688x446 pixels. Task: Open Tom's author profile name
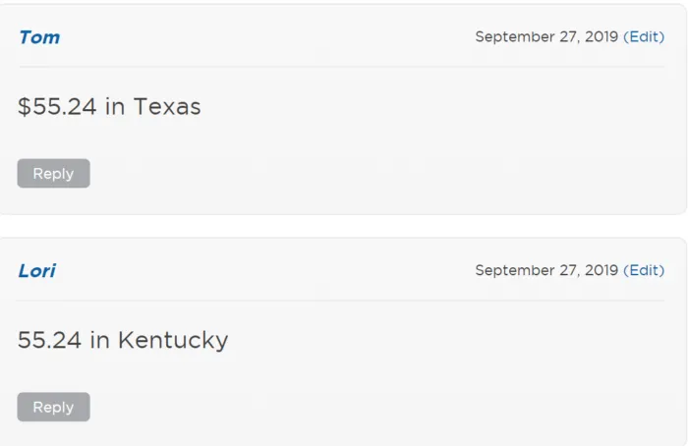point(39,37)
